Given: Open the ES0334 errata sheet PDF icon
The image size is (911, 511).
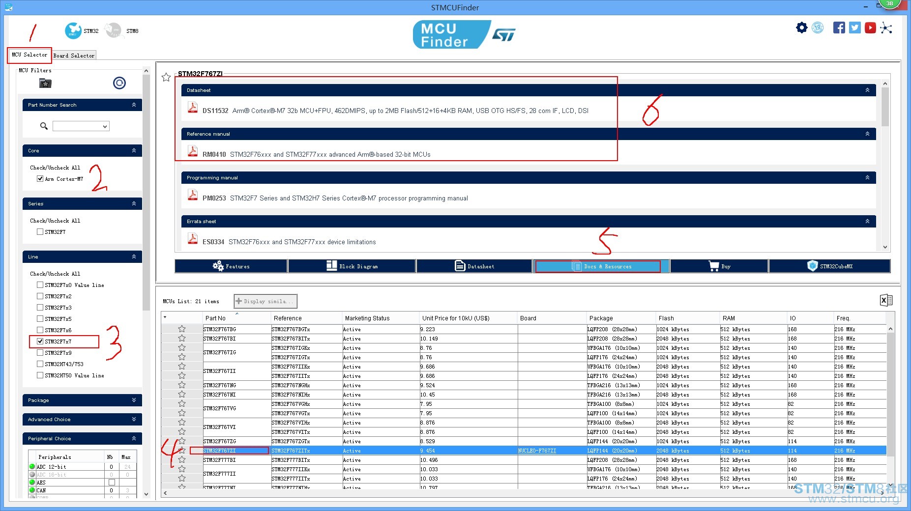Looking at the screenshot, I should (193, 239).
